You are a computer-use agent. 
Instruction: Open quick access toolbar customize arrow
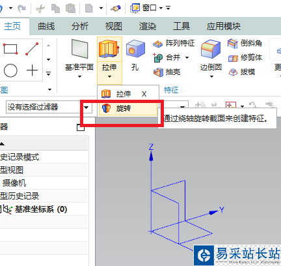(168, 8)
